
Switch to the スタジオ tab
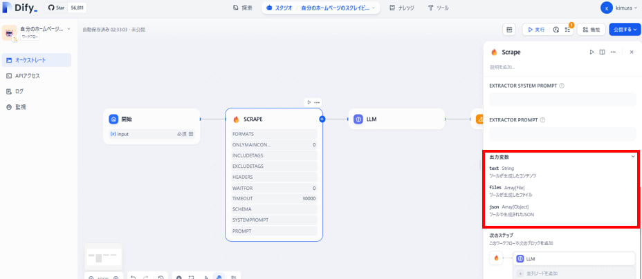[279, 8]
